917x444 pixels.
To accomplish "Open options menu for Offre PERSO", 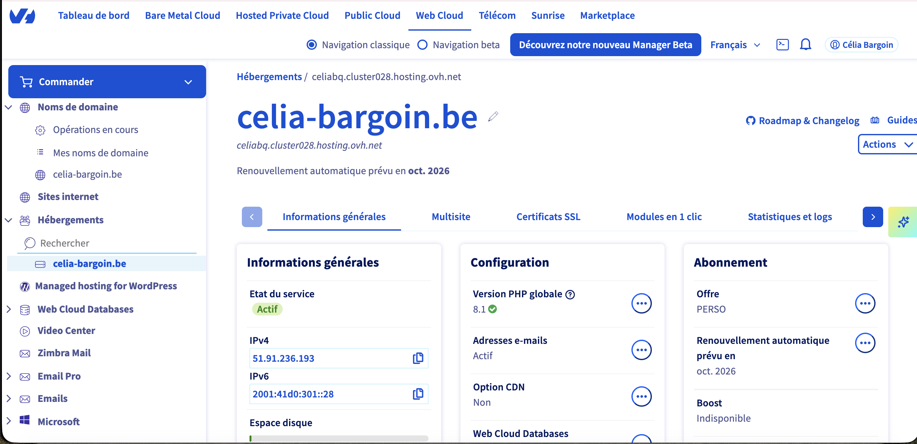I will click(865, 303).
